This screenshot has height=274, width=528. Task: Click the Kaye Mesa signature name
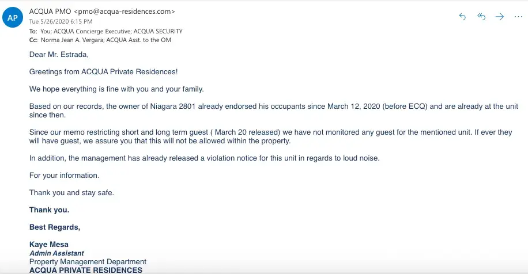pos(49,245)
